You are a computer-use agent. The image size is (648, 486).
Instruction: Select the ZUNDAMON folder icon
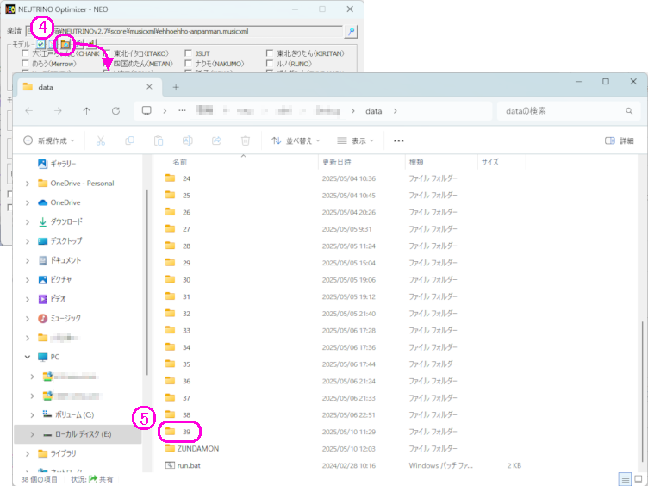pyautogui.click(x=170, y=448)
